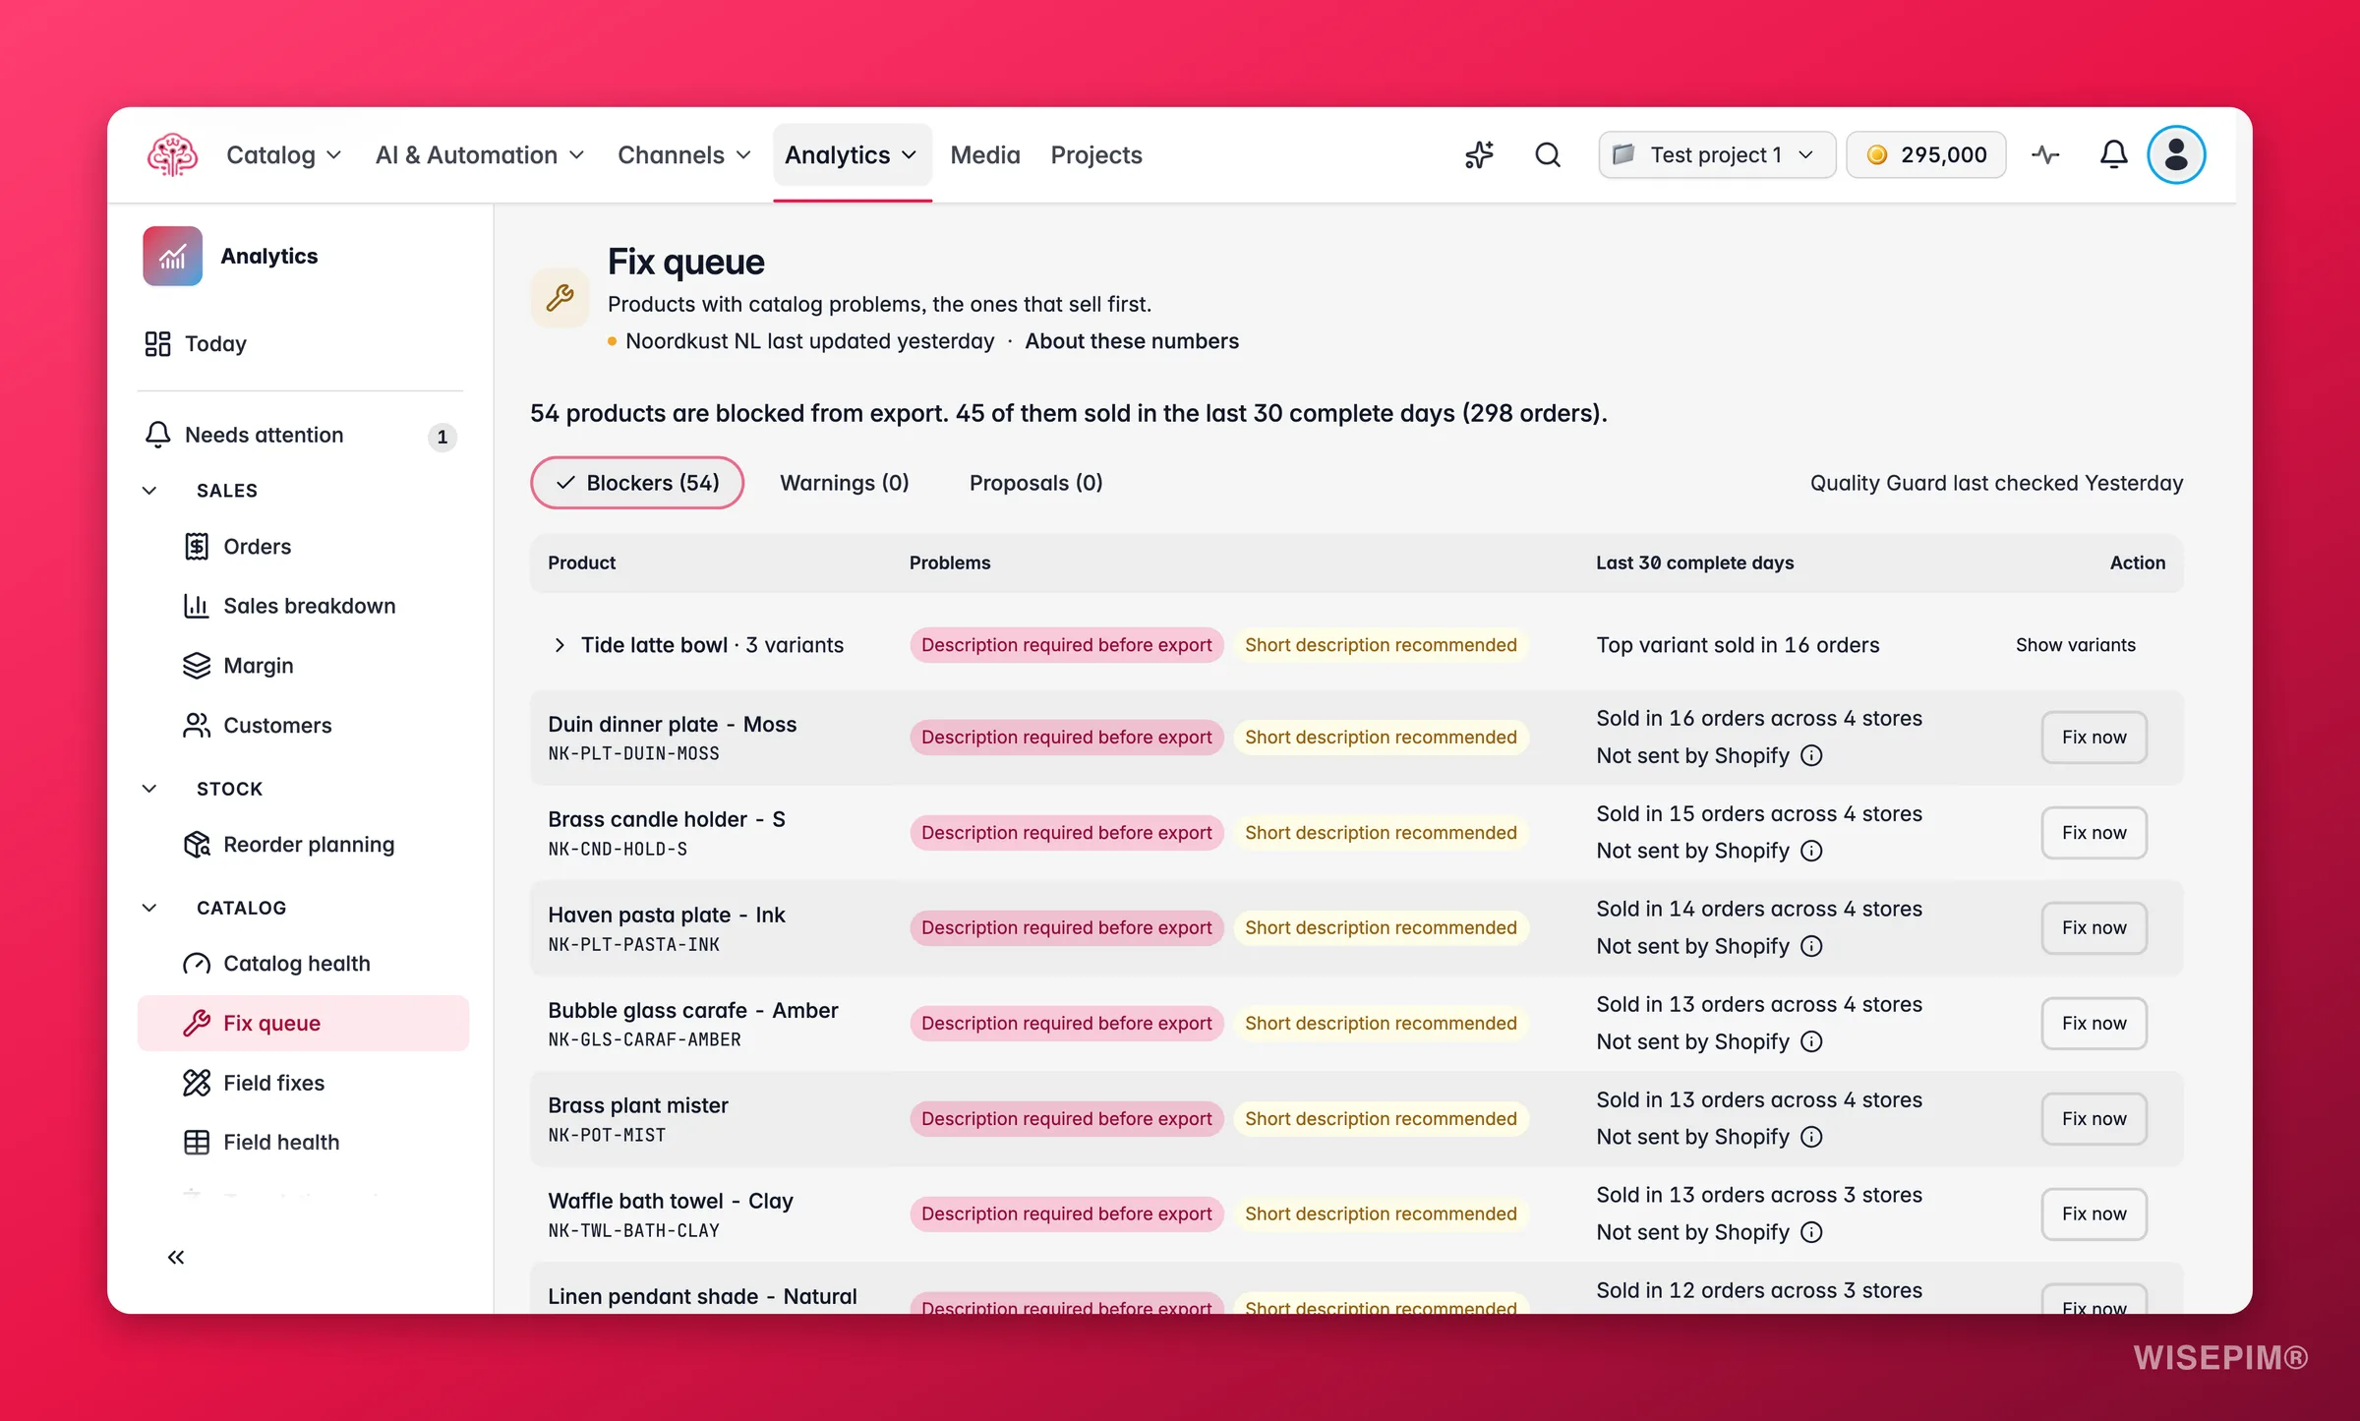This screenshot has height=1421, width=2360.
Task: Open Needs attention in sidebar
Action: (x=303, y=435)
